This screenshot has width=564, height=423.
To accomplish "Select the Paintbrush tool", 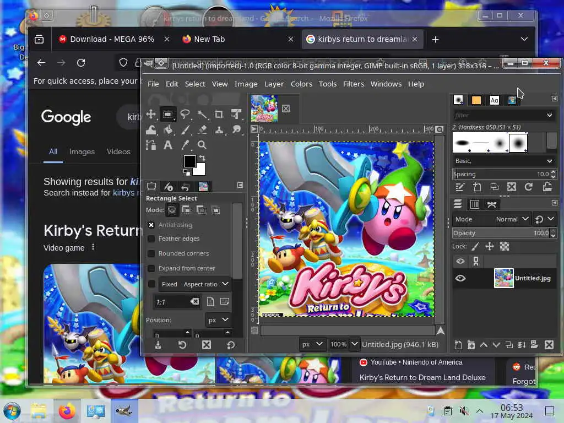I will [185, 130].
